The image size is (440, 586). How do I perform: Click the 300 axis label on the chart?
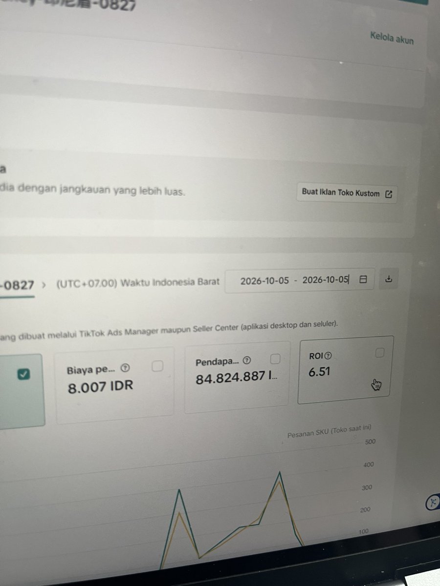[367, 487]
